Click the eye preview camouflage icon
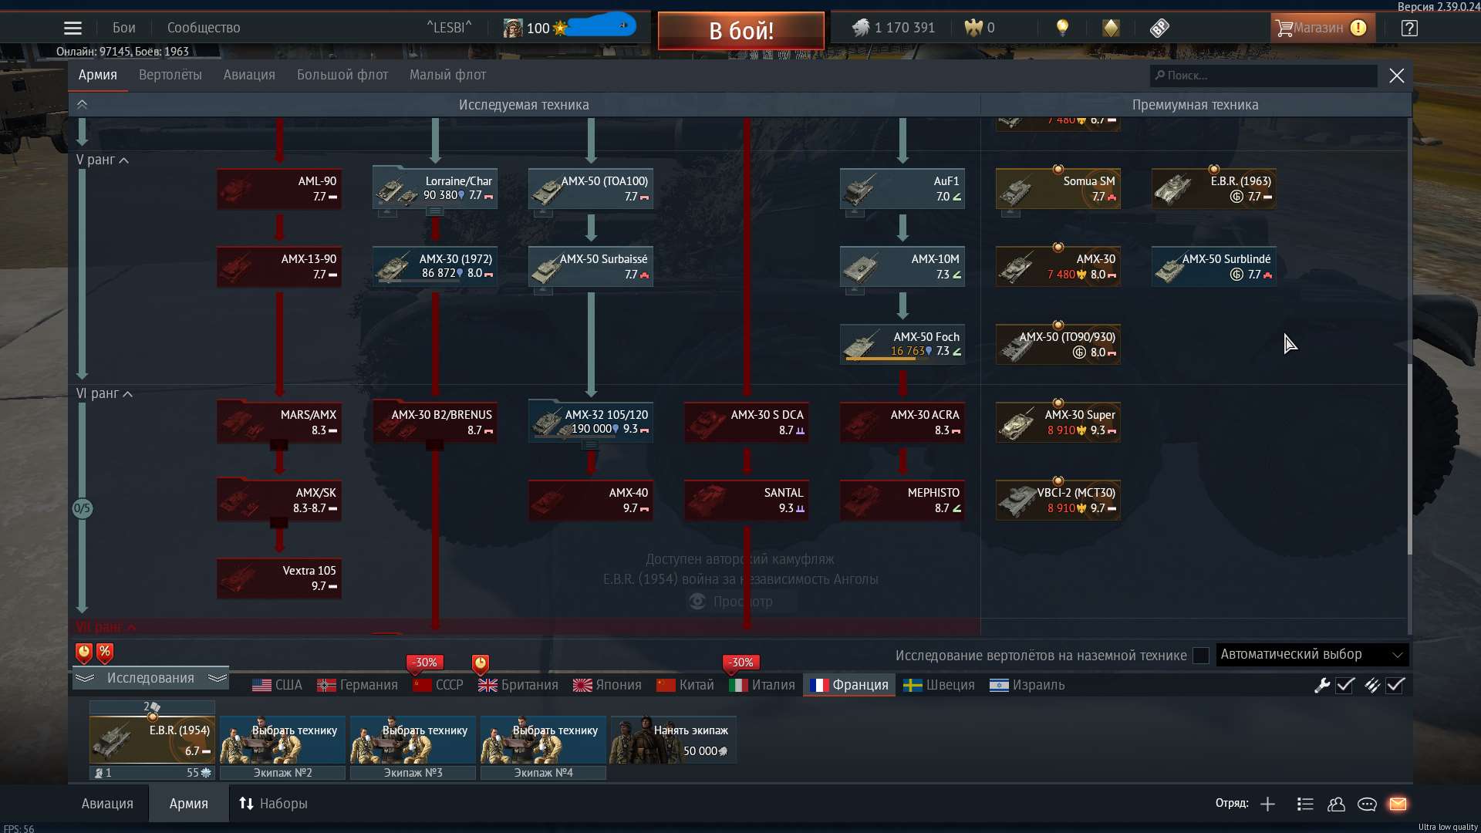The image size is (1481, 833). pos(697,602)
